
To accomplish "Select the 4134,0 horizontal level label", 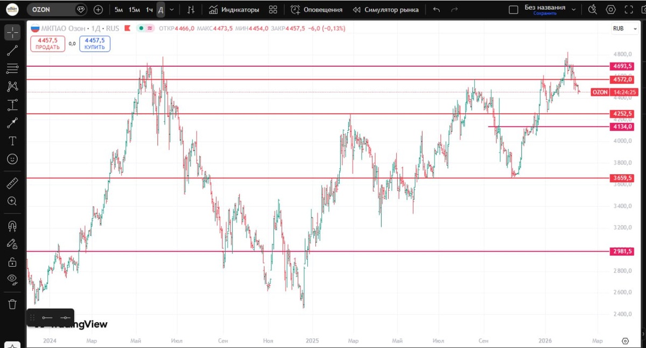I will click(x=622, y=127).
